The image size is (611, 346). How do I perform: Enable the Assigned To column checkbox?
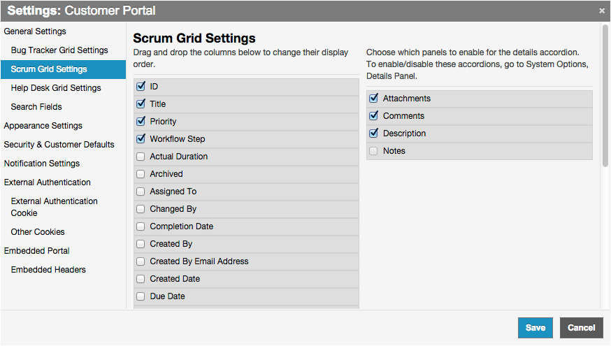[x=141, y=192]
